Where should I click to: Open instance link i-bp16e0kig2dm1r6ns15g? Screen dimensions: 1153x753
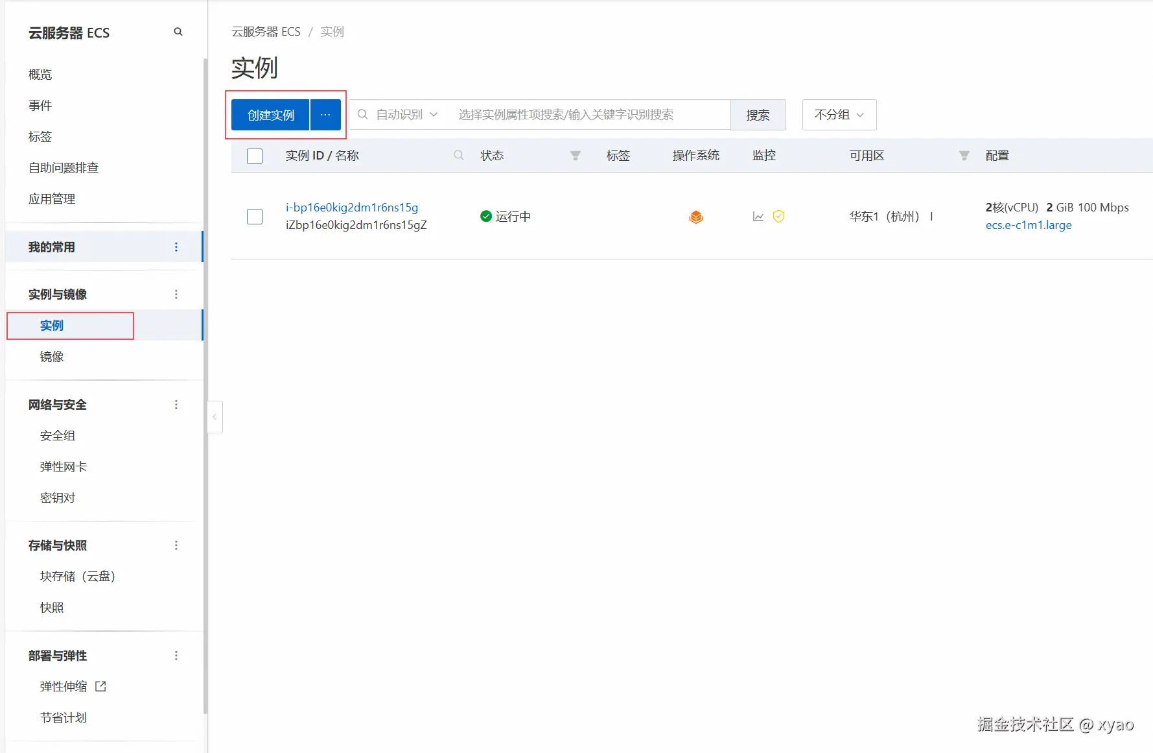pyautogui.click(x=352, y=208)
